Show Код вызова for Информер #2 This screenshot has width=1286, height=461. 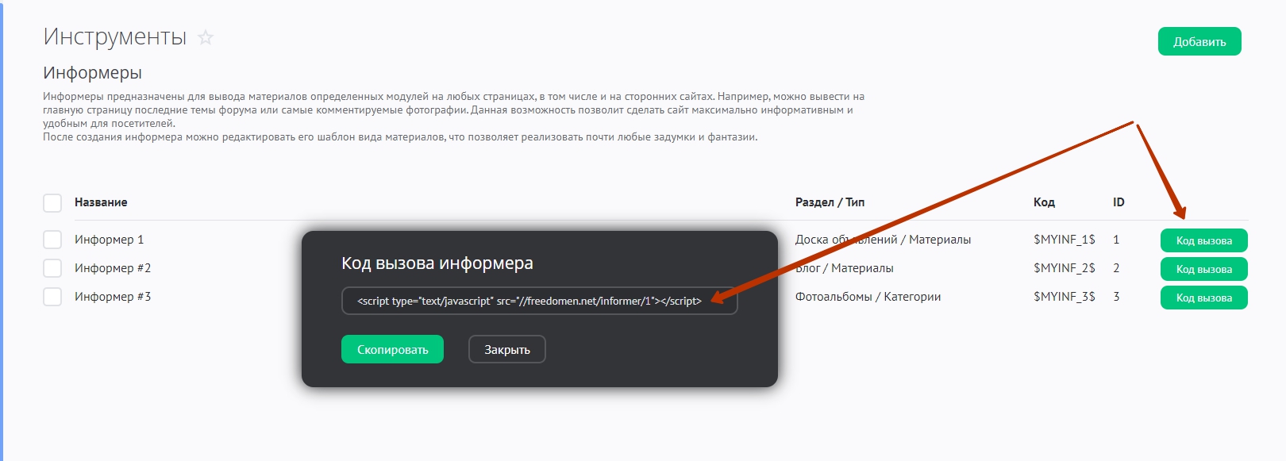[1203, 269]
